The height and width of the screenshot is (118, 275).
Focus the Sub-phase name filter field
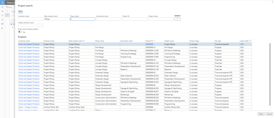click(x=109, y=19)
